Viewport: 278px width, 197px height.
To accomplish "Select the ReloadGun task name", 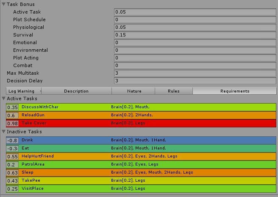I will click(x=33, y=115).
